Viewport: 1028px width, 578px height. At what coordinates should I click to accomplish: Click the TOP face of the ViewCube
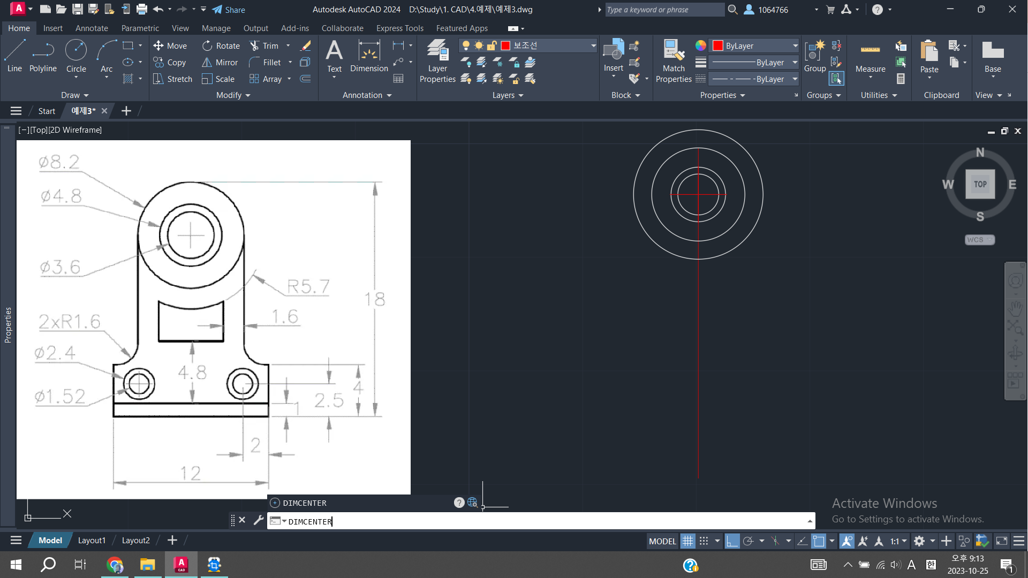click(980, 184)
